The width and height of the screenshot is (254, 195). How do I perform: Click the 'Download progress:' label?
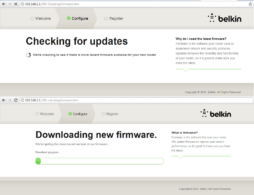(x=47, y=152)
